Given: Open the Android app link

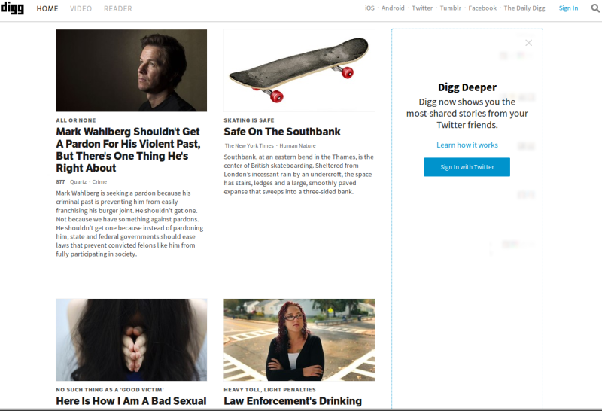Looking at the screenshot, I should click(x=393, y=8).
